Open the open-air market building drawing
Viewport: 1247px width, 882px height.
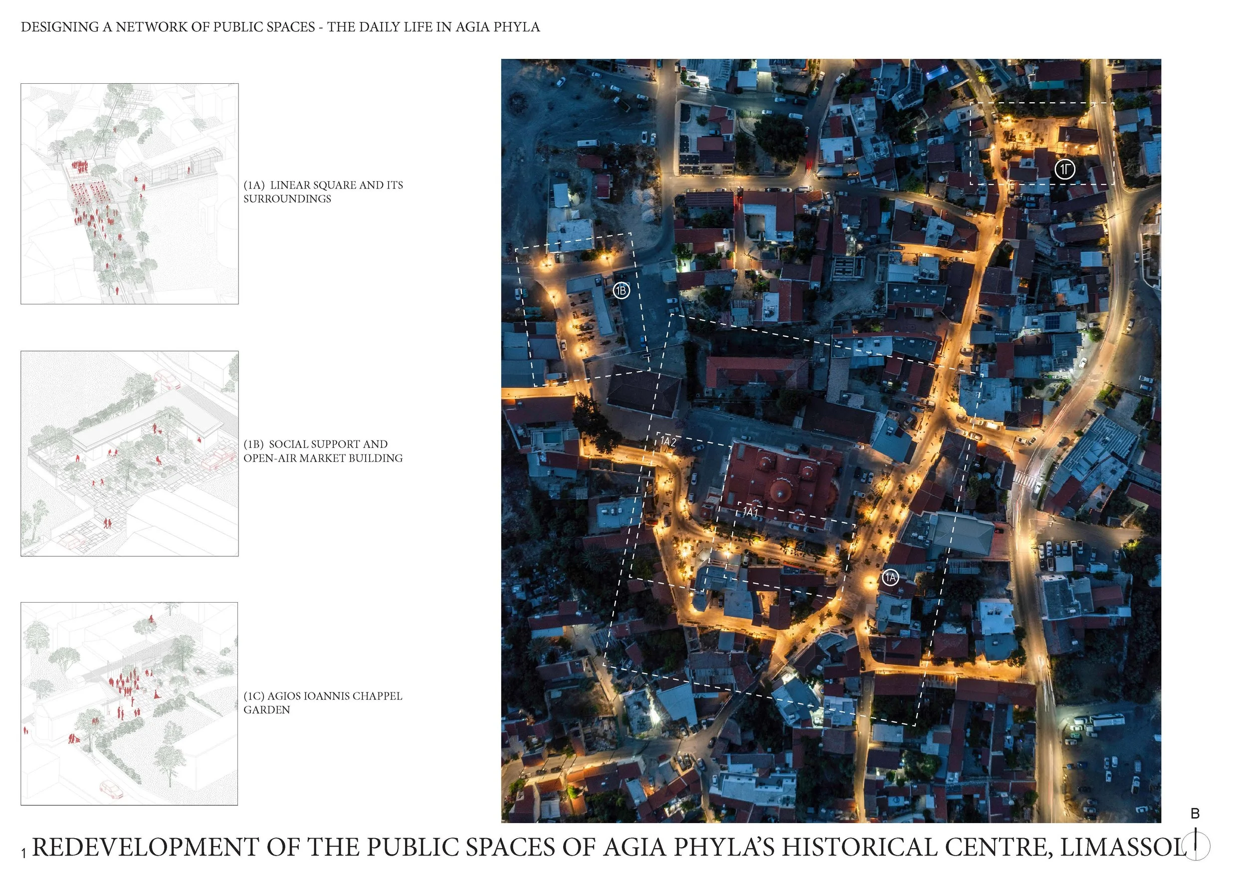pyautogui.click(x=129, y=453)
